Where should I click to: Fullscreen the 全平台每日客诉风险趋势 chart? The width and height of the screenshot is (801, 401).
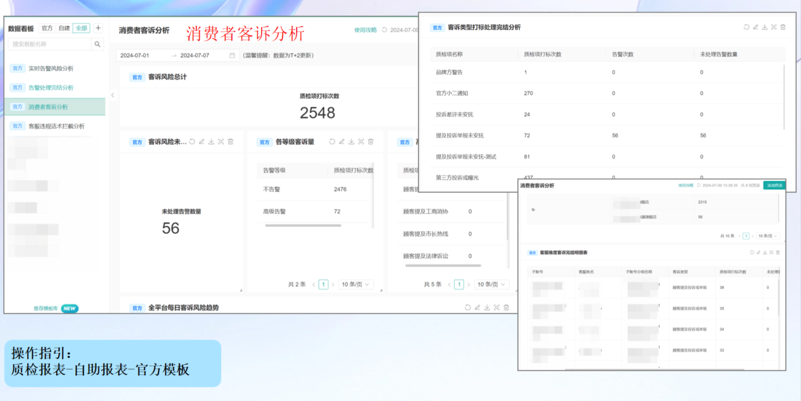pos(496,307)
